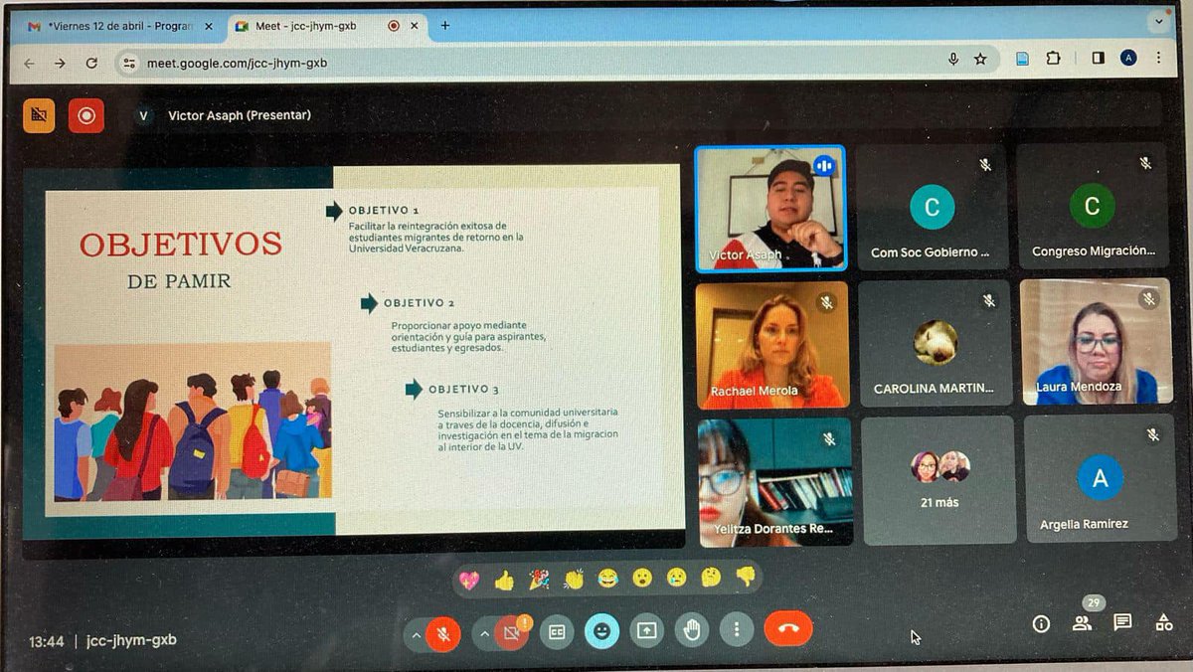This screenshot has height=672, width=1193.
Task: Select Laura Mendoza video tile
Action: pyautogui.click(x=1095, y=341)
